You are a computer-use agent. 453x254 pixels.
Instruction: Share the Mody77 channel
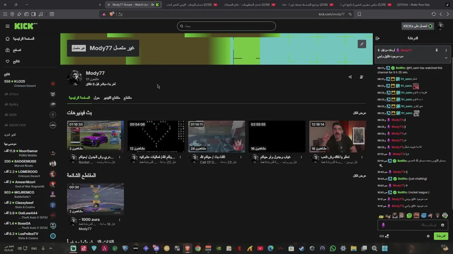[x=350, y=77]
